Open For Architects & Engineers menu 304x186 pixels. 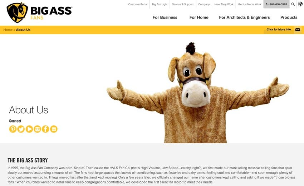pos(244,17)
